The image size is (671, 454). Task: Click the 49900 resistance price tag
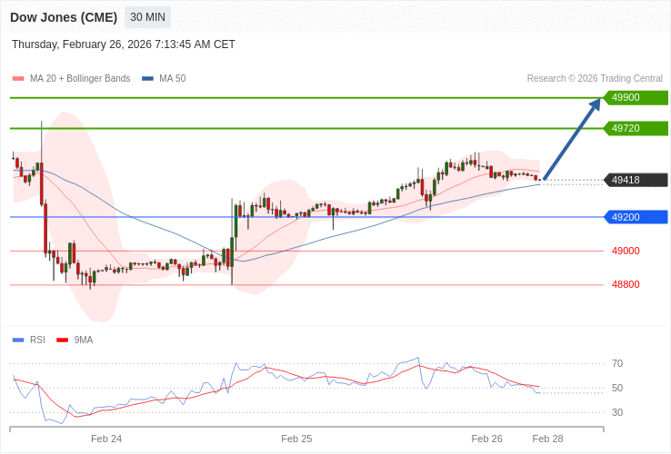click(x=636, y=97)
